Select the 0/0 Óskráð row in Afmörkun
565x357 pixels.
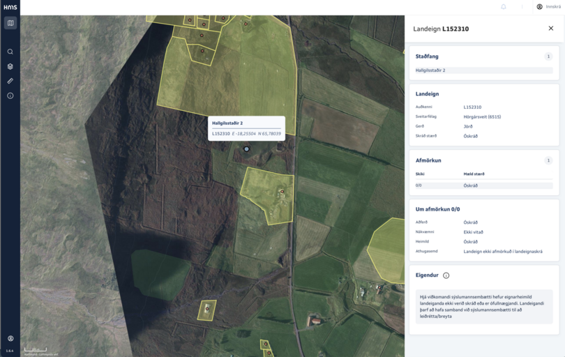[x=484, y=185]
